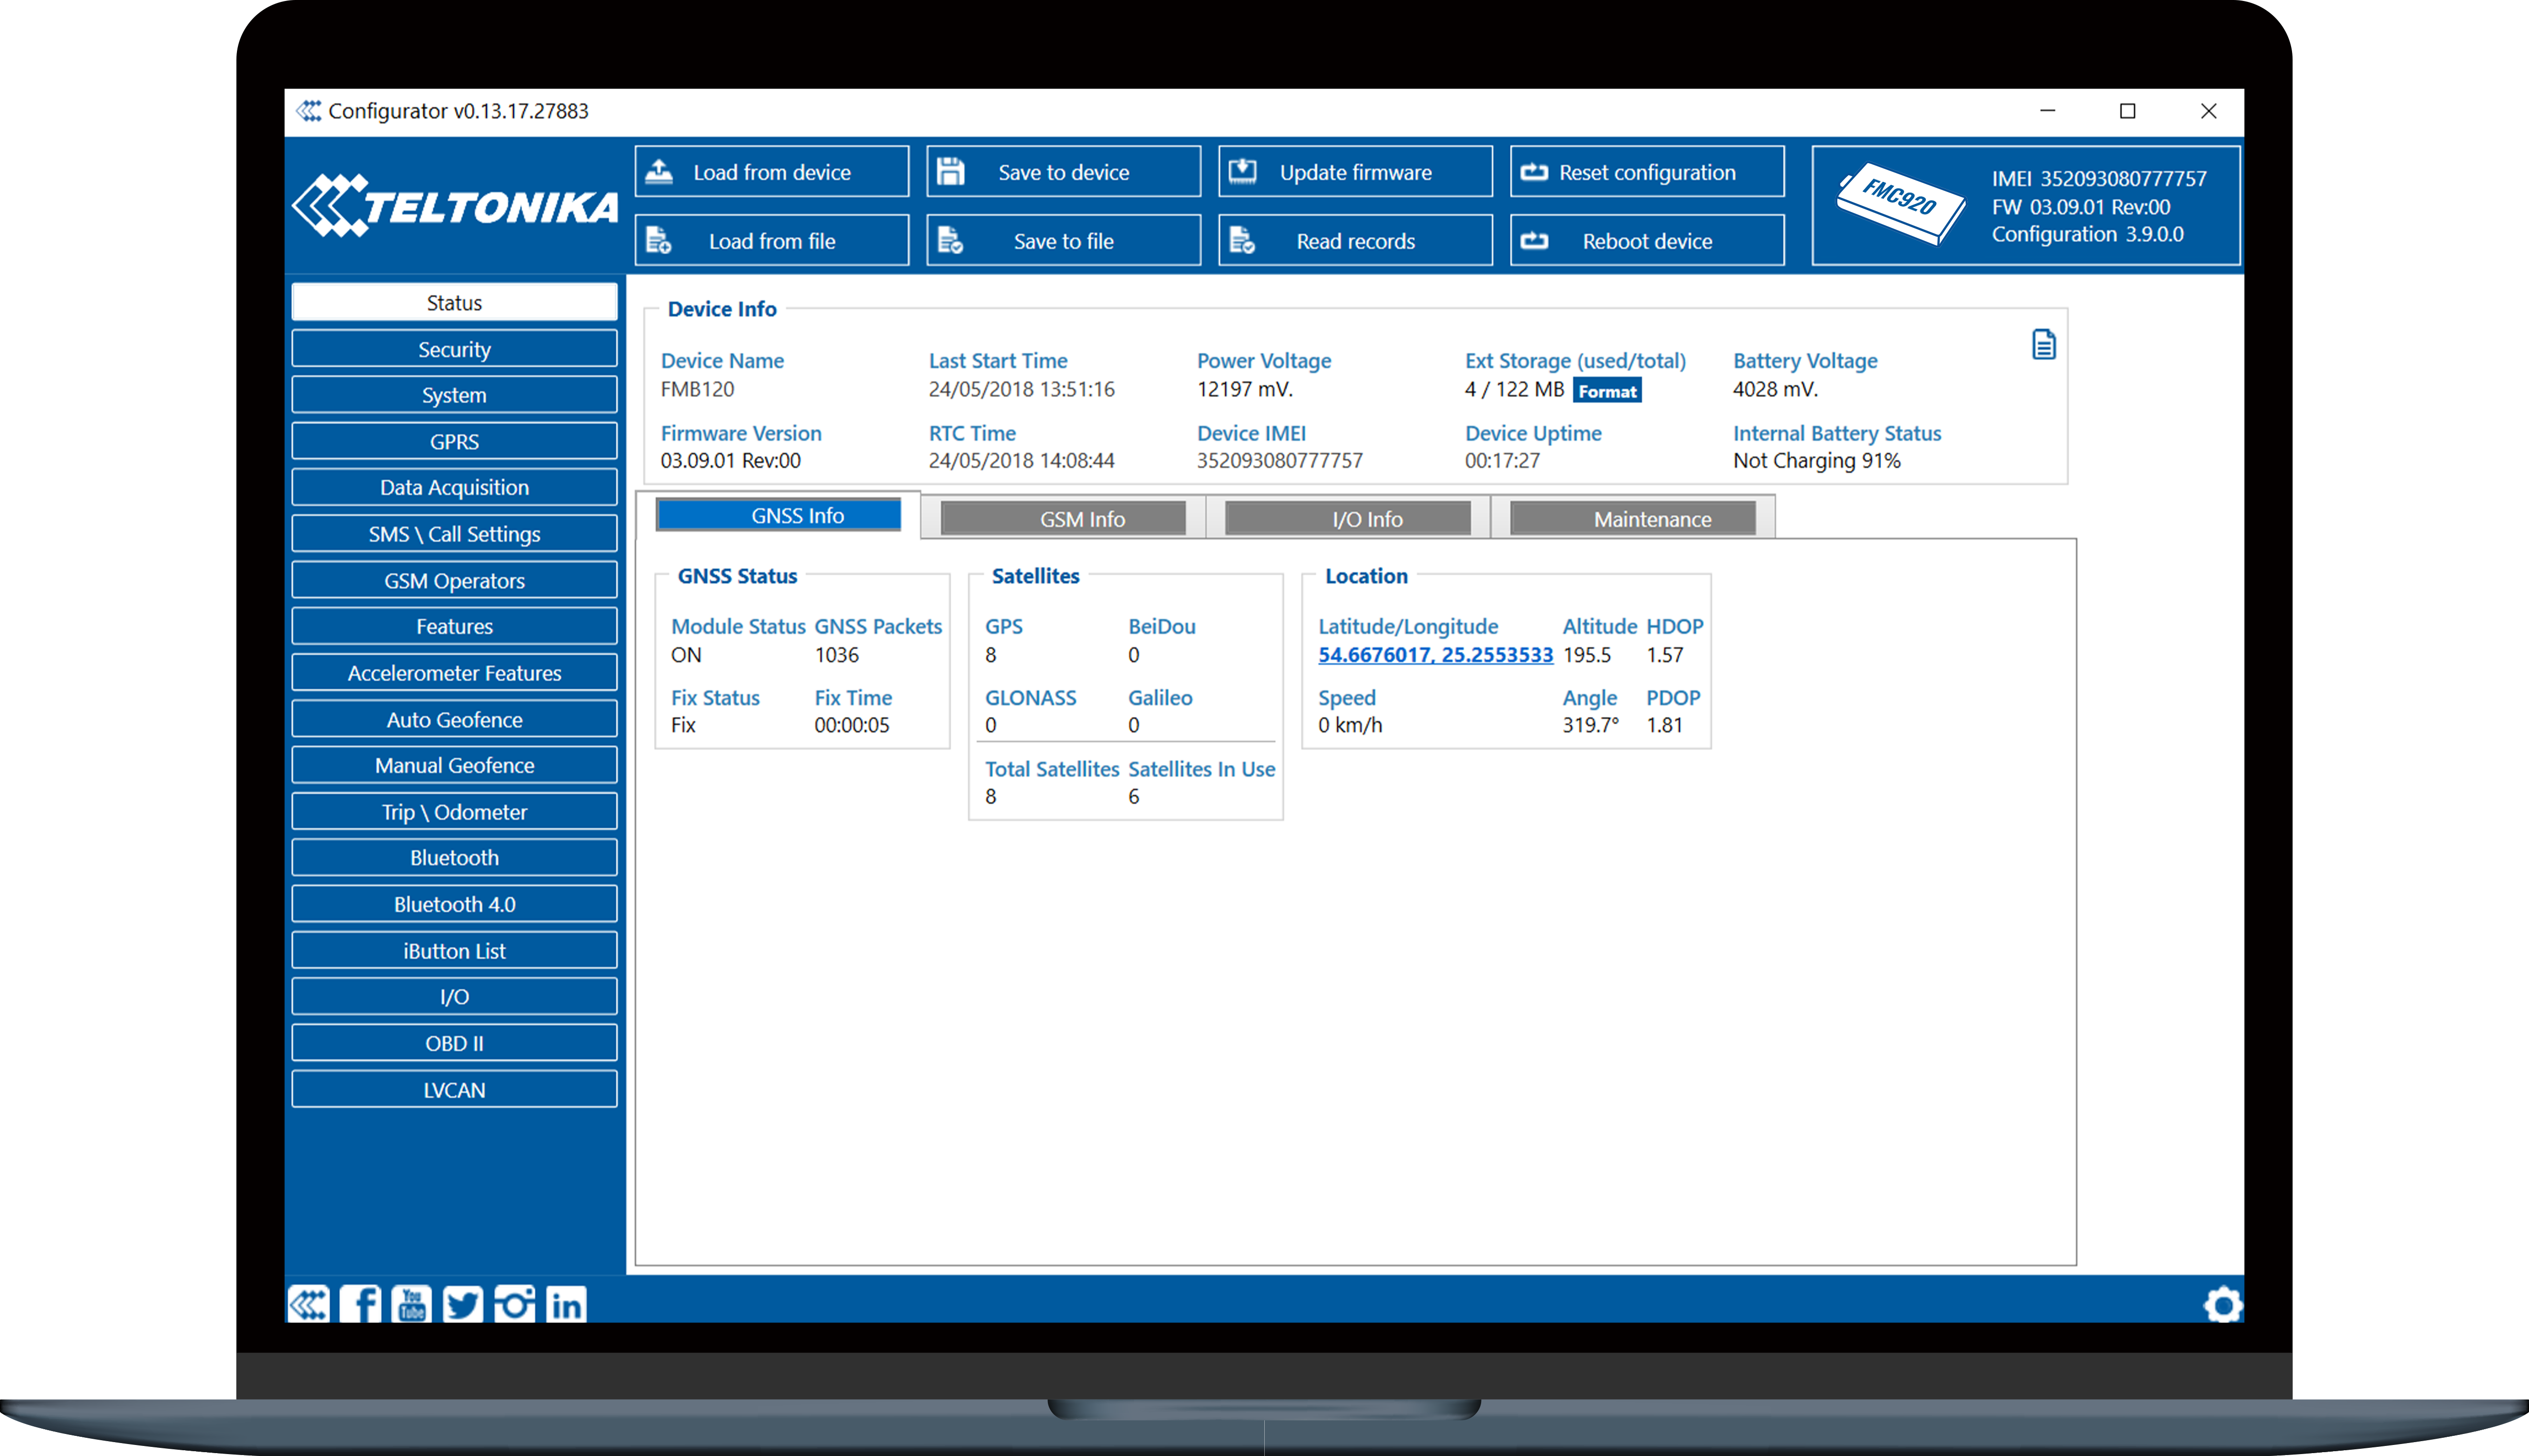The height and width of the screenshot is (1456, 2529).
Task: Click the Twitter bird icon
Action: (463, 1304)
